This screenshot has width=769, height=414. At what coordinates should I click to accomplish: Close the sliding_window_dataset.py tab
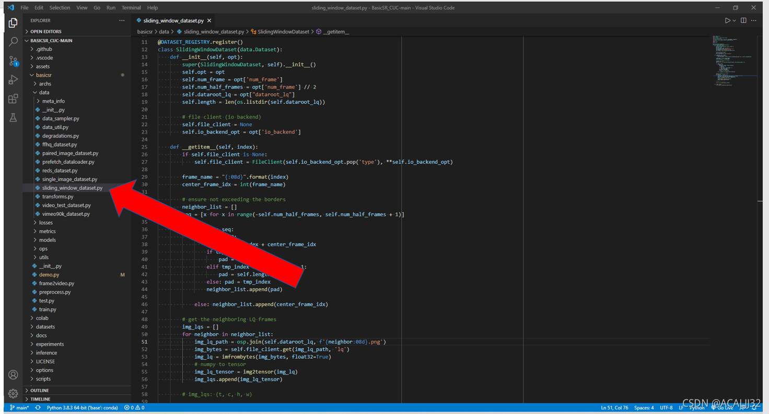click(x=209, y=21)
